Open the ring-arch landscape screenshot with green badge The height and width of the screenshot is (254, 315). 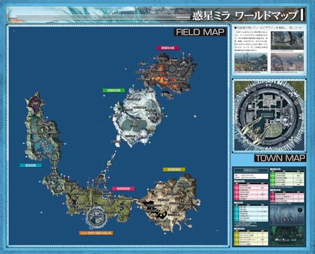point(287,62)
